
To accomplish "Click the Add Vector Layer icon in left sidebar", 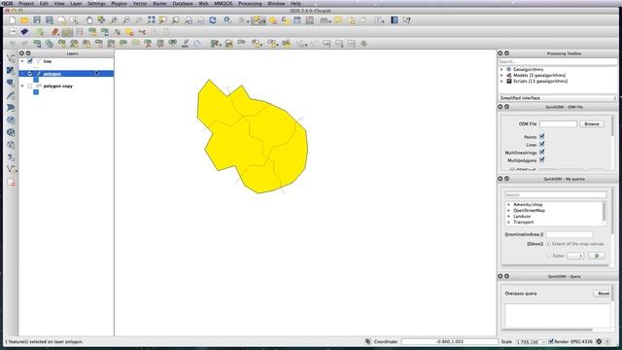I will (x=11, y=58).
